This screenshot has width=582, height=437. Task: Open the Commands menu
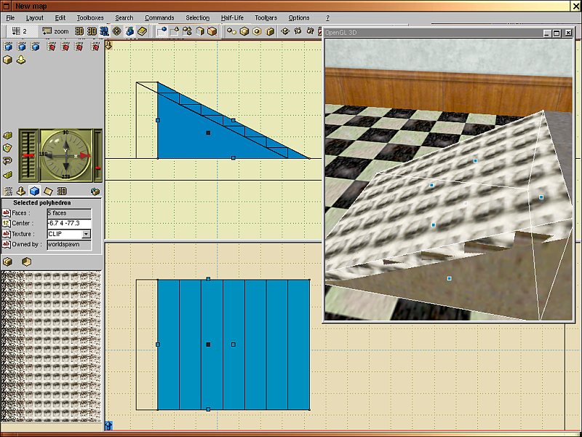tap(159, 17)
